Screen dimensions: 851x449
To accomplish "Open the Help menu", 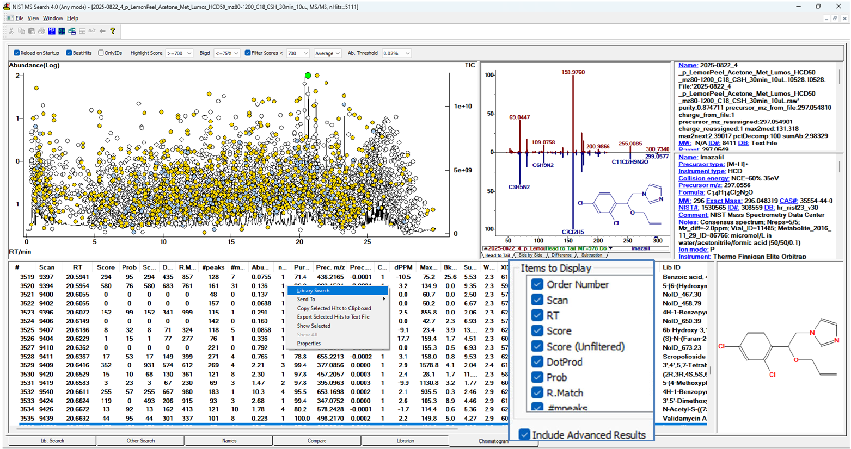I will tap(72, 18).
